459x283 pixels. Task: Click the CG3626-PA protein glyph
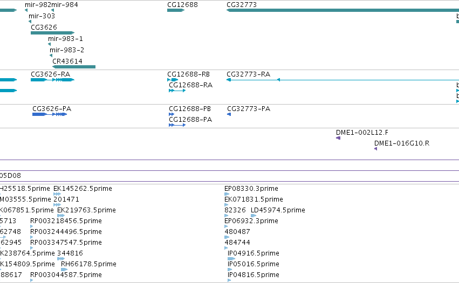tap(50, 114)
